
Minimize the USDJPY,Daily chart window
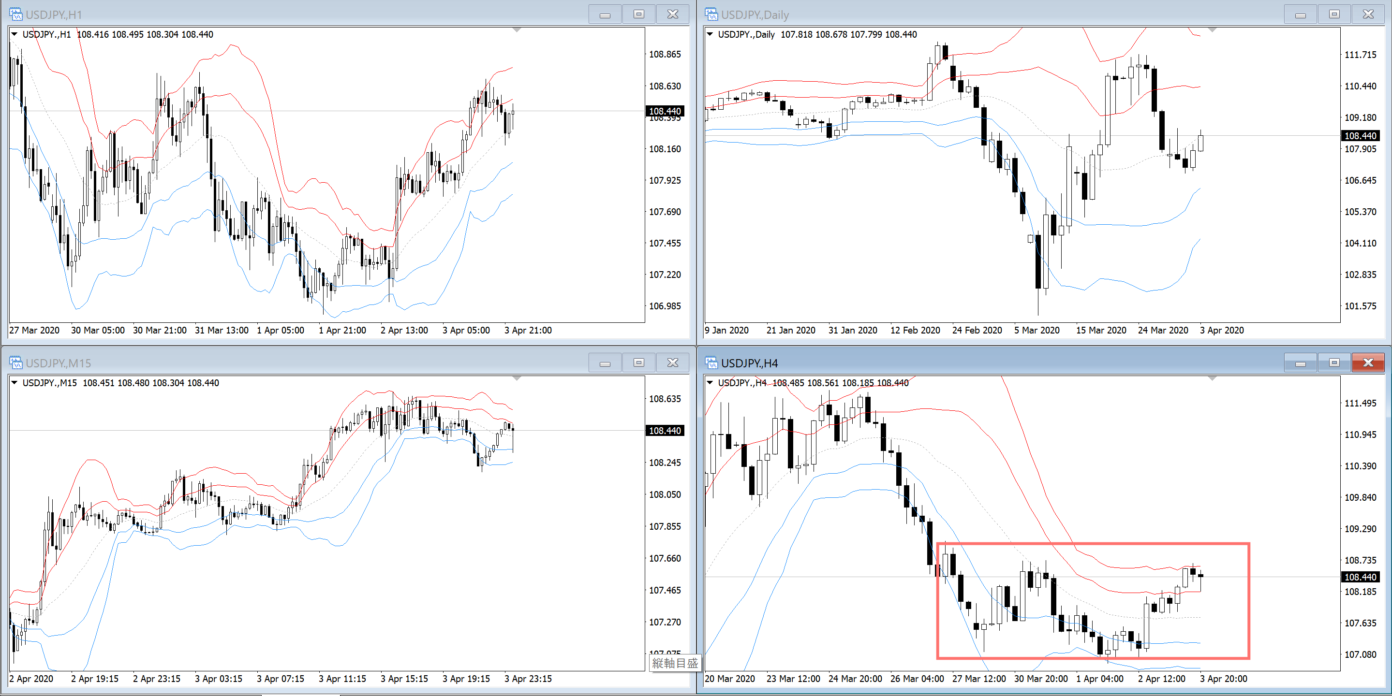(x=1300, y=14)
